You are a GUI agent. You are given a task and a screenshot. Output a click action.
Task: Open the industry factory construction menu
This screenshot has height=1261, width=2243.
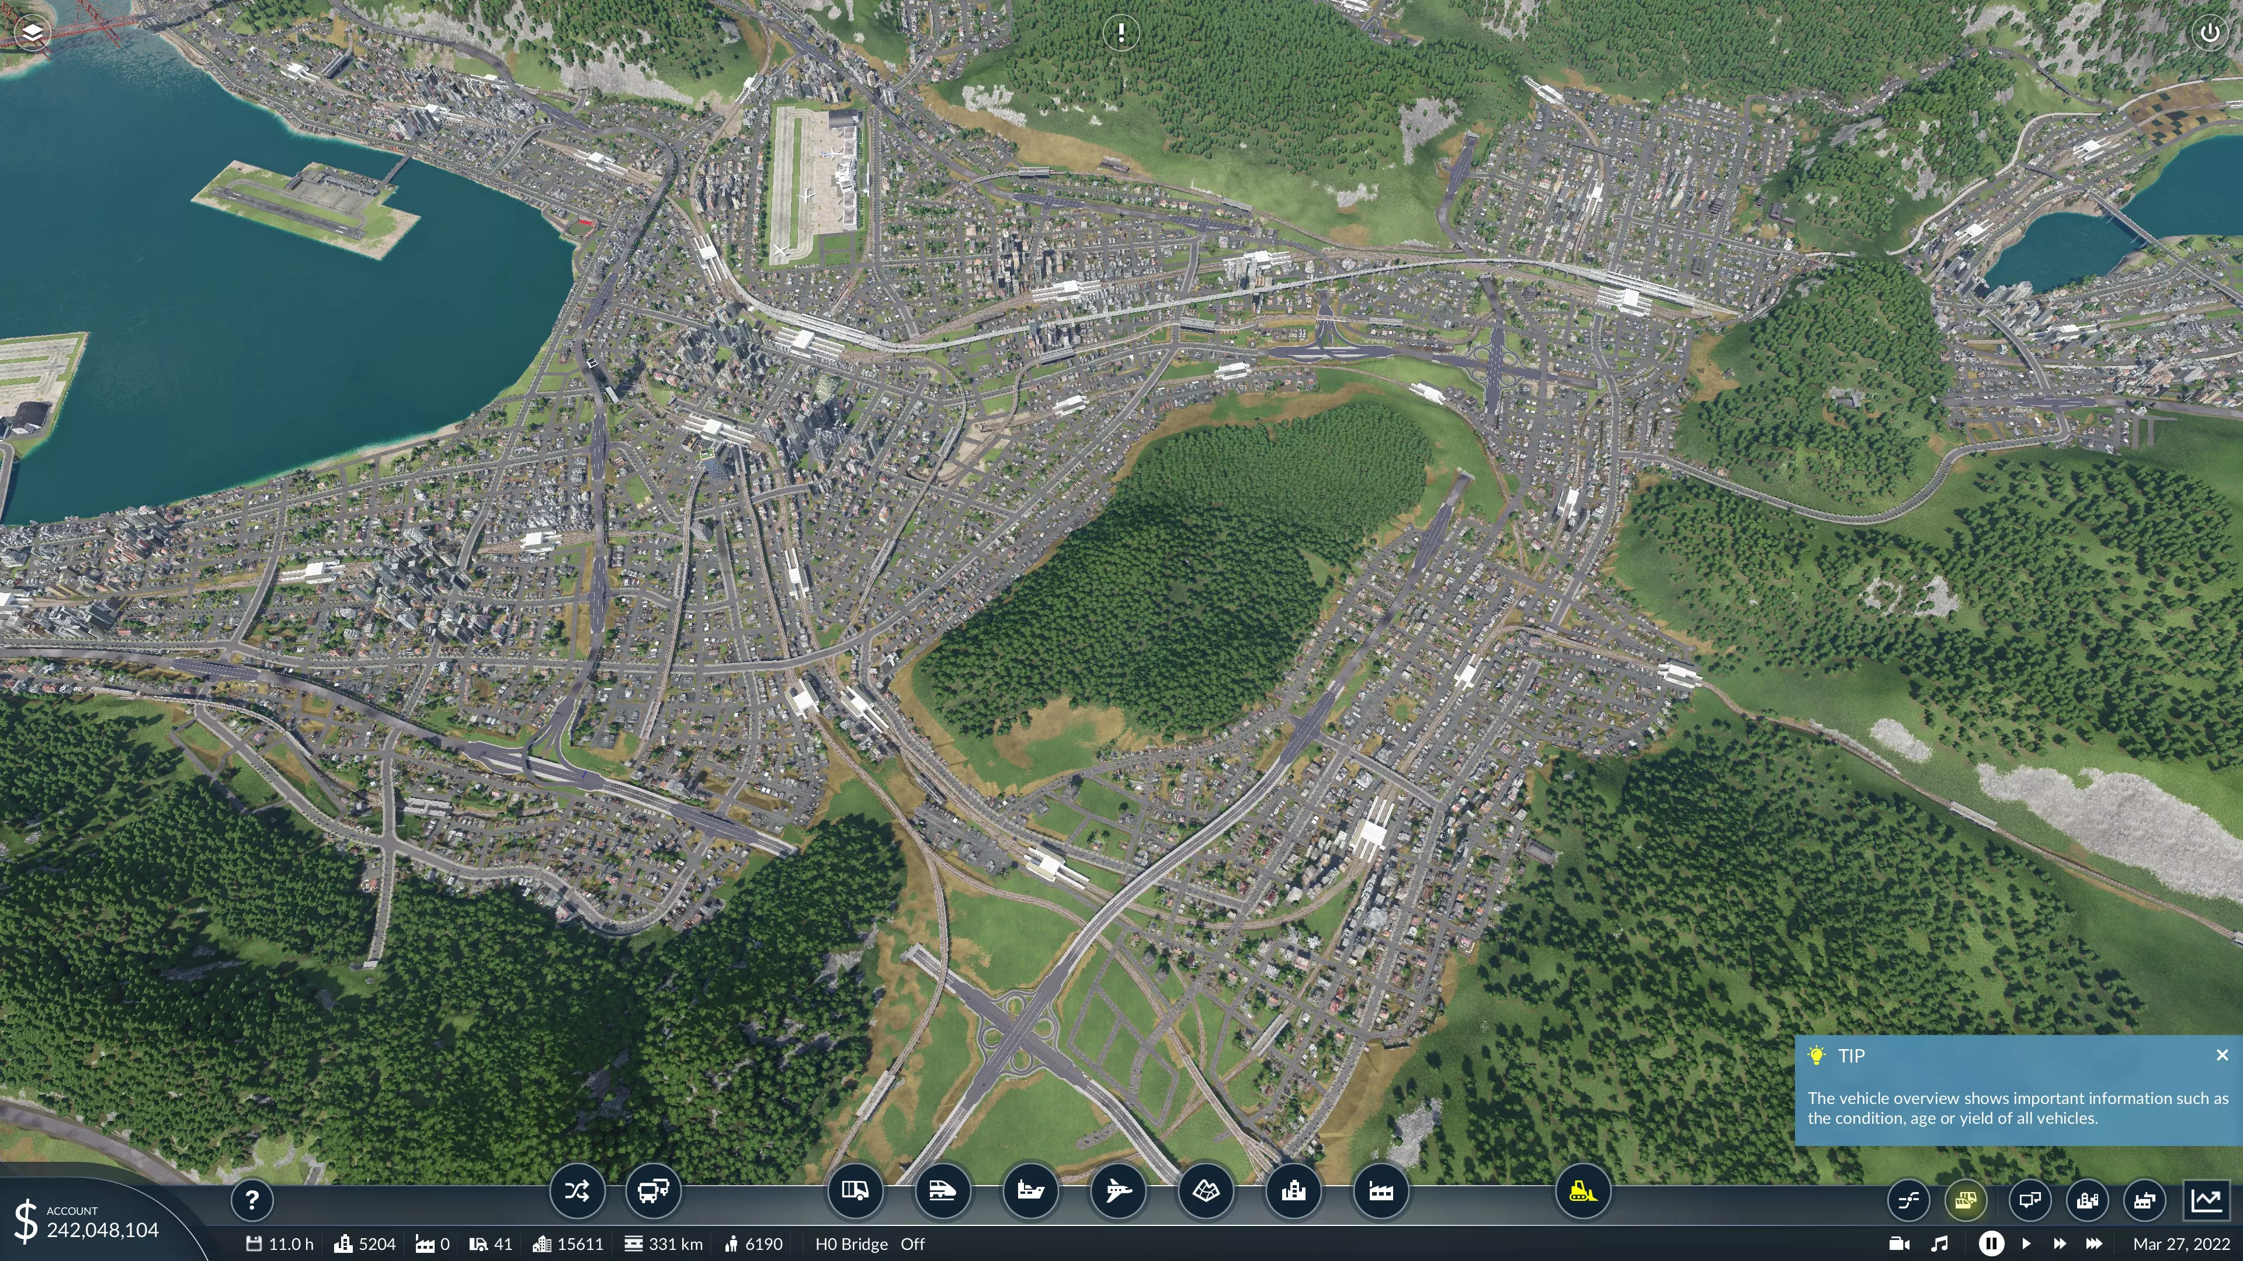tap(1381, 1190)
